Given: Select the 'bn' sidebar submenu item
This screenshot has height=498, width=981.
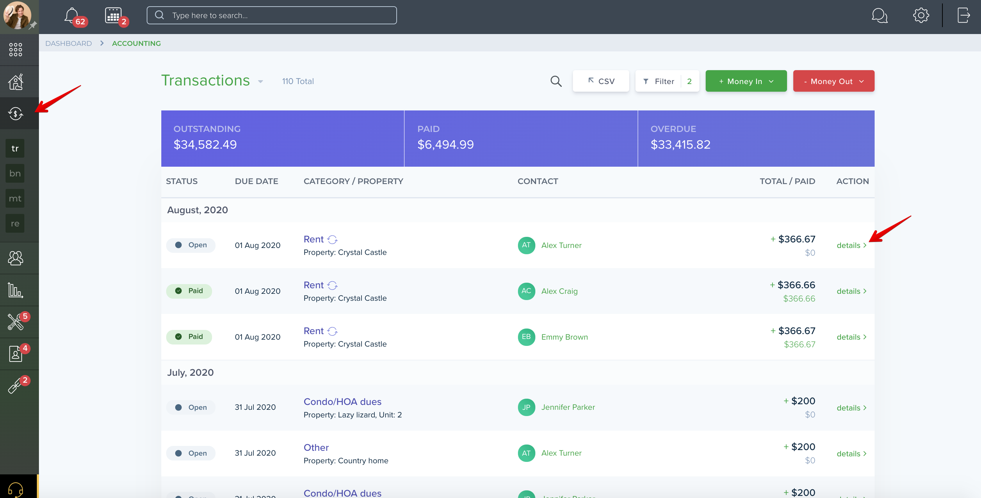Looking at the screenshot, I should [x=15, y=174].
